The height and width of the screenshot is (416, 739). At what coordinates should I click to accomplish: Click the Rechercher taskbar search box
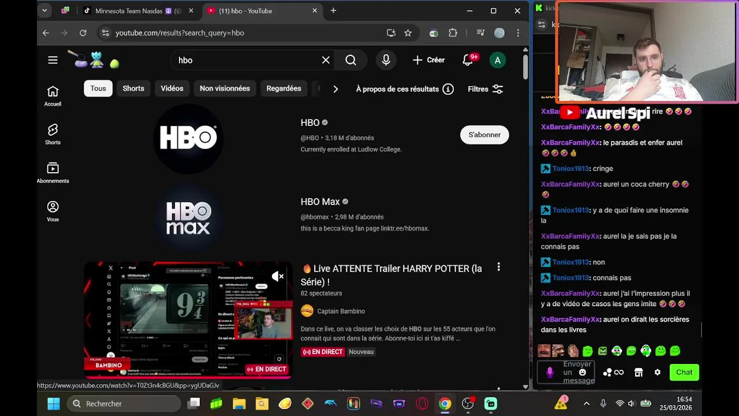[x=124, y=403]
